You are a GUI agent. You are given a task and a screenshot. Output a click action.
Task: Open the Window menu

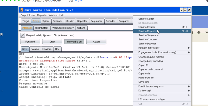pyautogui.click(x=53, y=15)
